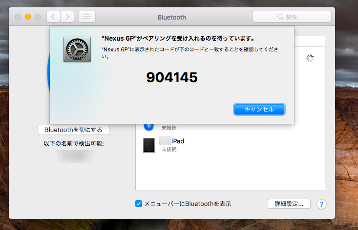Toggle メニューバーにBluetoothを表示 checkbox
Viewport: 358px width, 230px height.
[139, 204]
